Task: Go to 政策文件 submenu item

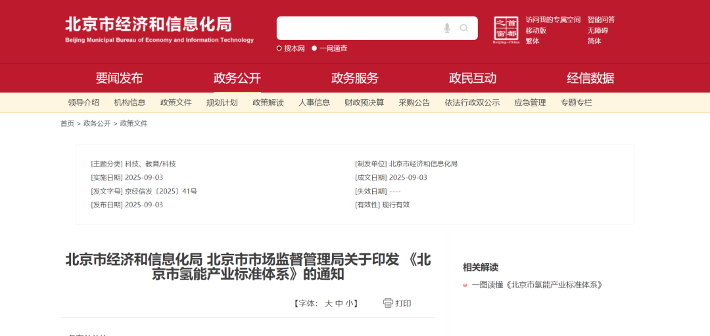Action: pyautogui.click(x=176, y=102)
